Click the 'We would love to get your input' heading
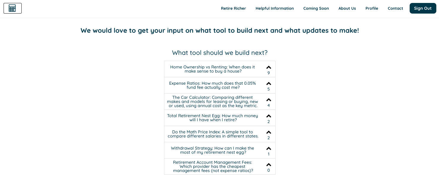The width and height of the screenshot is (439, 180). 220,30
